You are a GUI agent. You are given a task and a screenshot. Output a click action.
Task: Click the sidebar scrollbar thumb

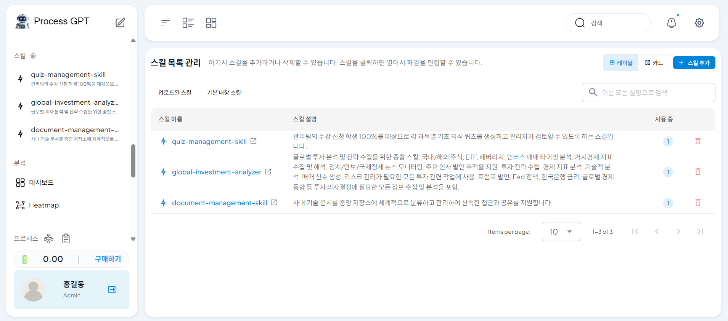(133, 161)
